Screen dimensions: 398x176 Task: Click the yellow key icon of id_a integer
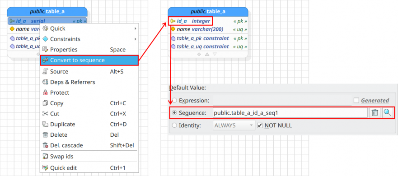[x=173, y=21]
